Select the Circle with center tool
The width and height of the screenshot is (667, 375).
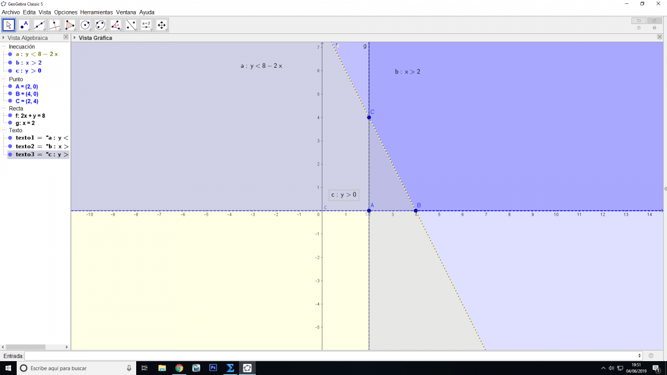point(85,25)
